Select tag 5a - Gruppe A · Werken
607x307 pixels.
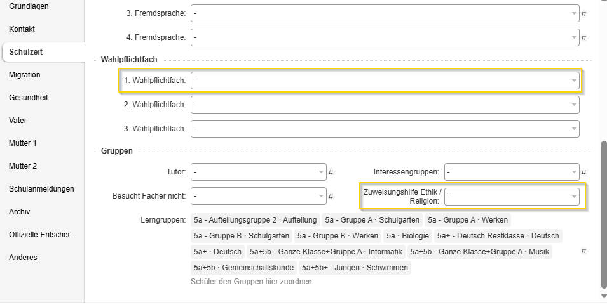pos(468,220)
